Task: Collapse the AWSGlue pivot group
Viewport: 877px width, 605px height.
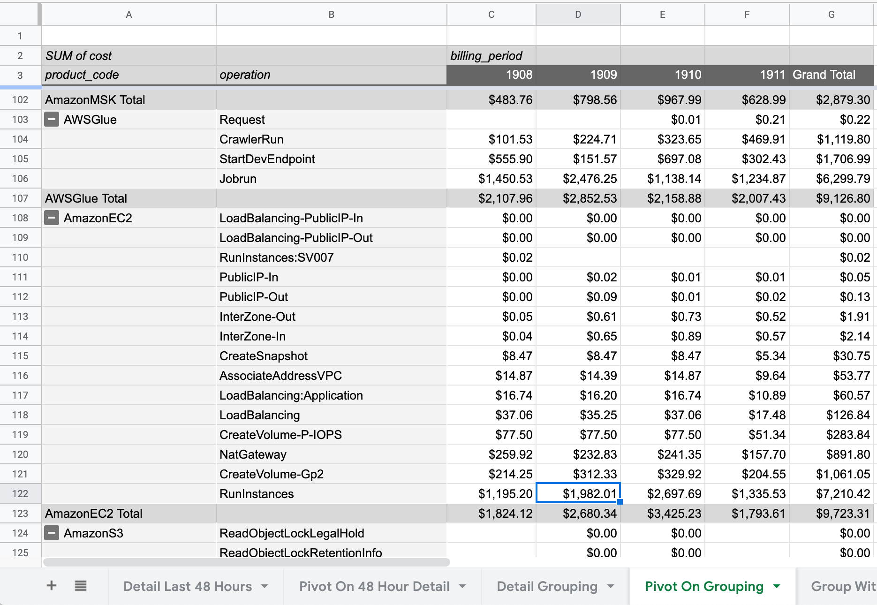Action: point(52,120)
